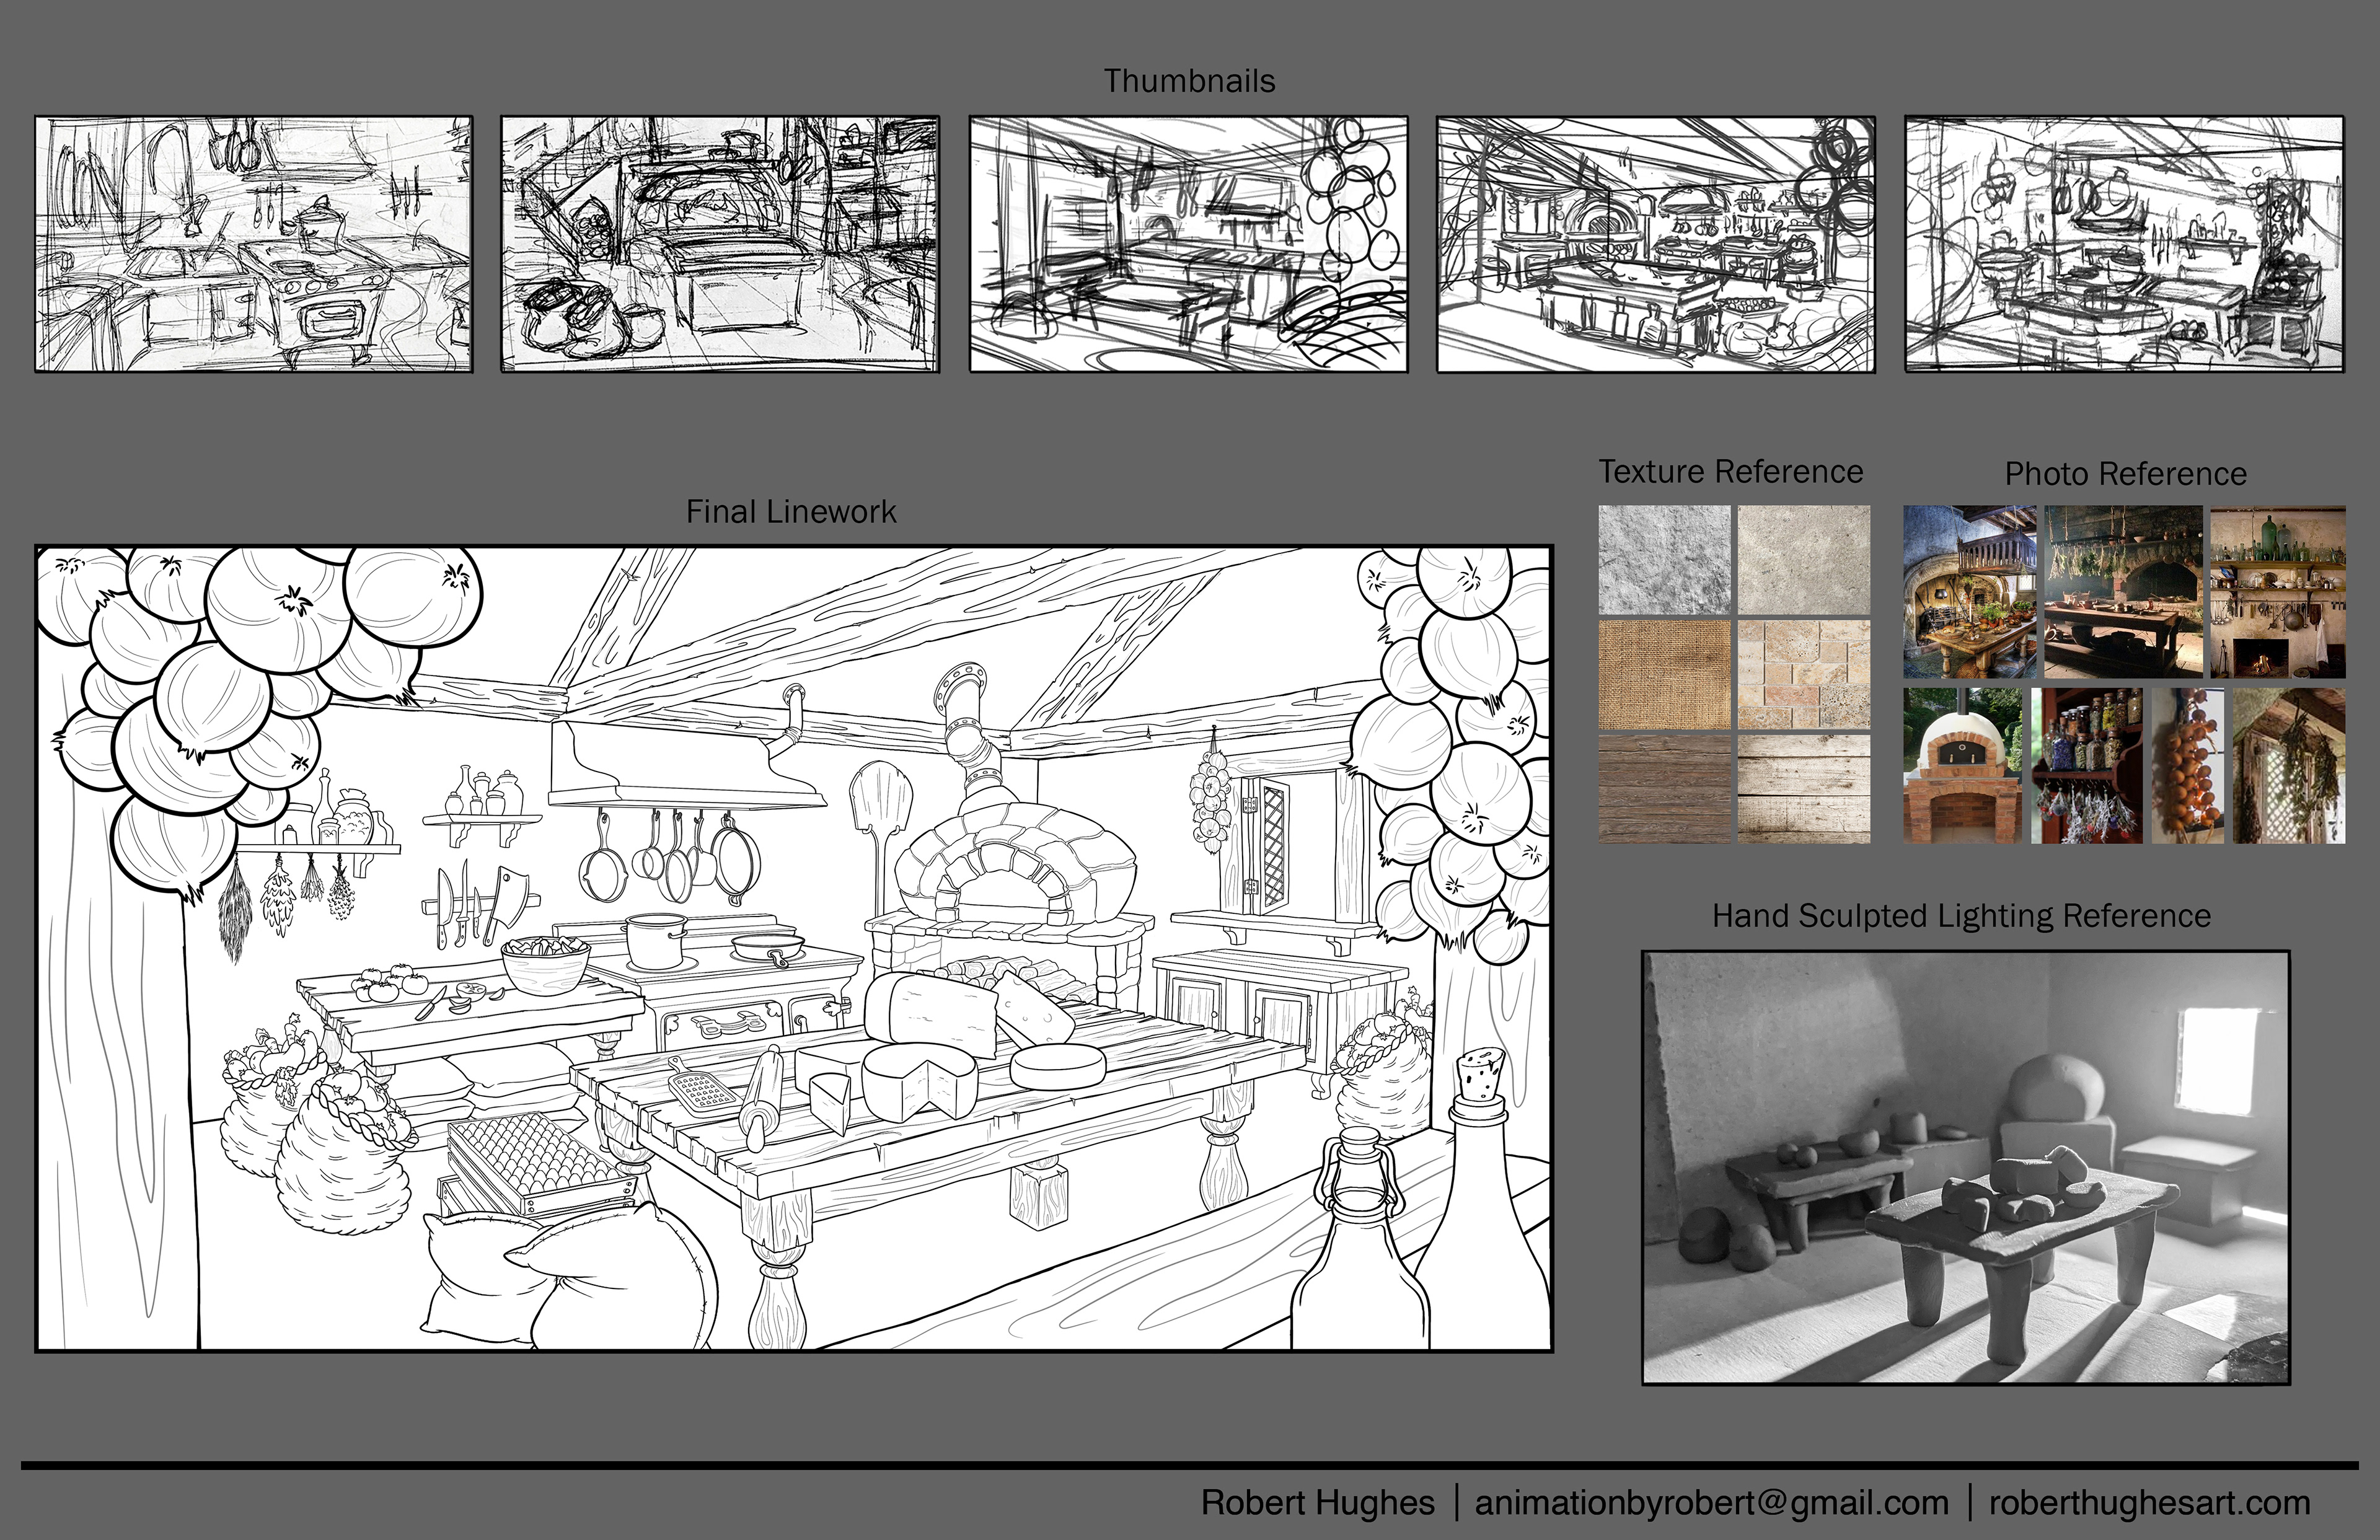Click the burlap fabric texture swatch
The width and height of the screenshot is (2380, 1540).
click(1664, 674)
